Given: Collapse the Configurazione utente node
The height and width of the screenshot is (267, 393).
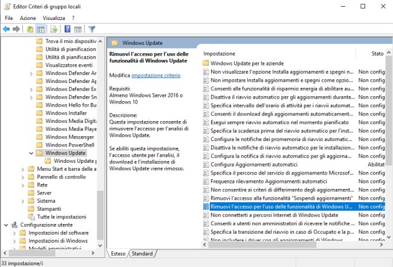Looking at the screenshot, I should 6,225.
